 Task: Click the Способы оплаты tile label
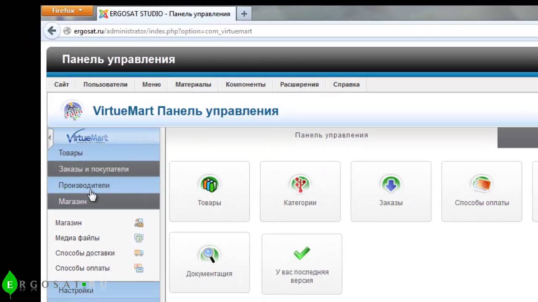click(482, 203)
